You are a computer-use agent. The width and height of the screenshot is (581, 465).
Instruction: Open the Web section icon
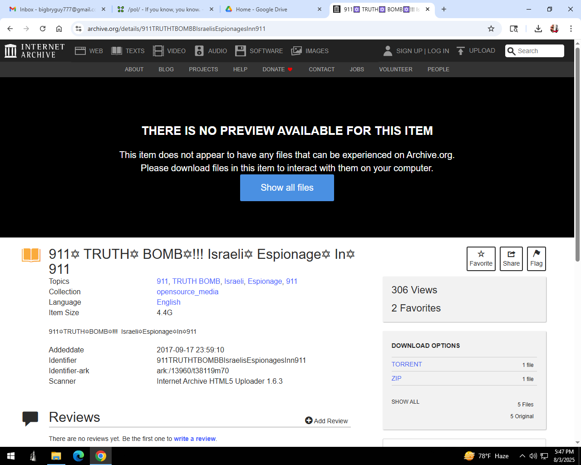click(x=80, y=51)
